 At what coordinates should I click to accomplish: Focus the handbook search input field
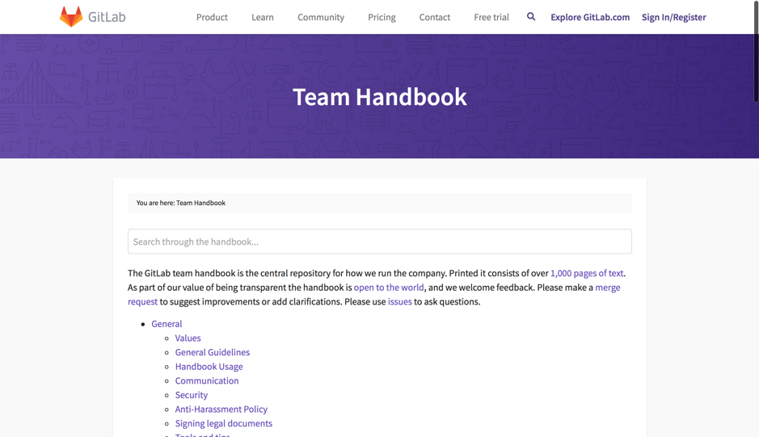tap(379, 242)
